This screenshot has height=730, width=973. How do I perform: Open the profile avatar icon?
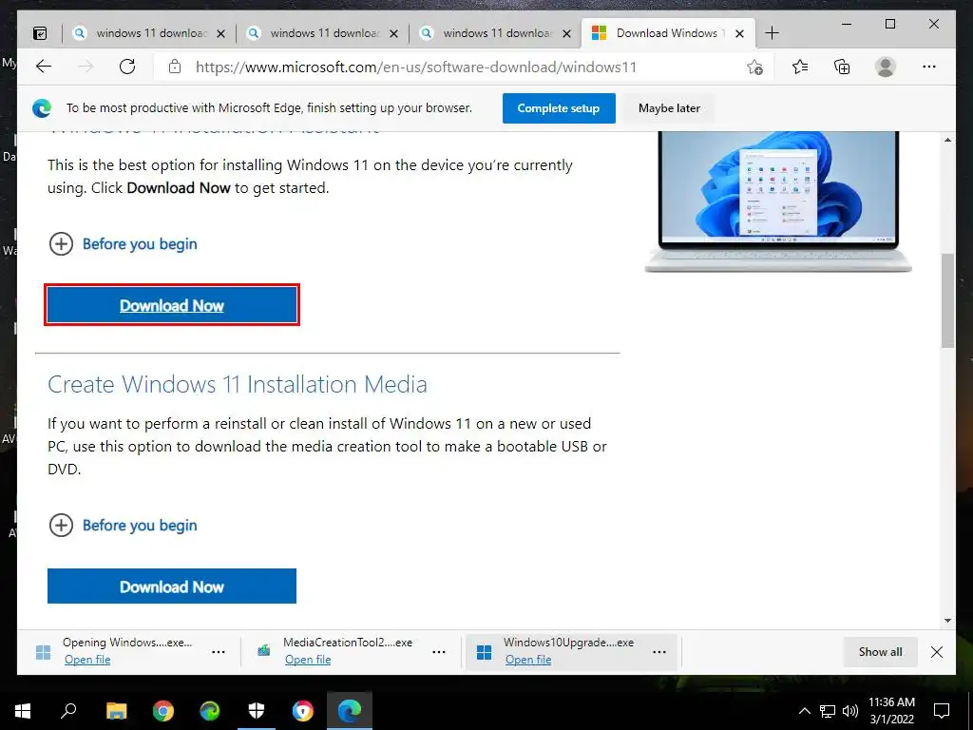886,67
